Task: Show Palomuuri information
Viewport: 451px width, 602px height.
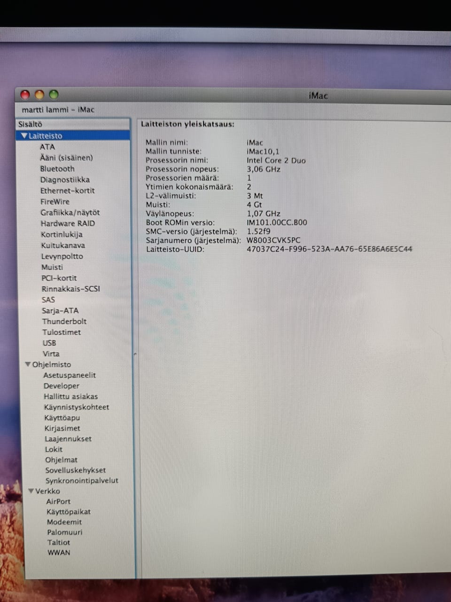Action: click(x=65, y=532)
